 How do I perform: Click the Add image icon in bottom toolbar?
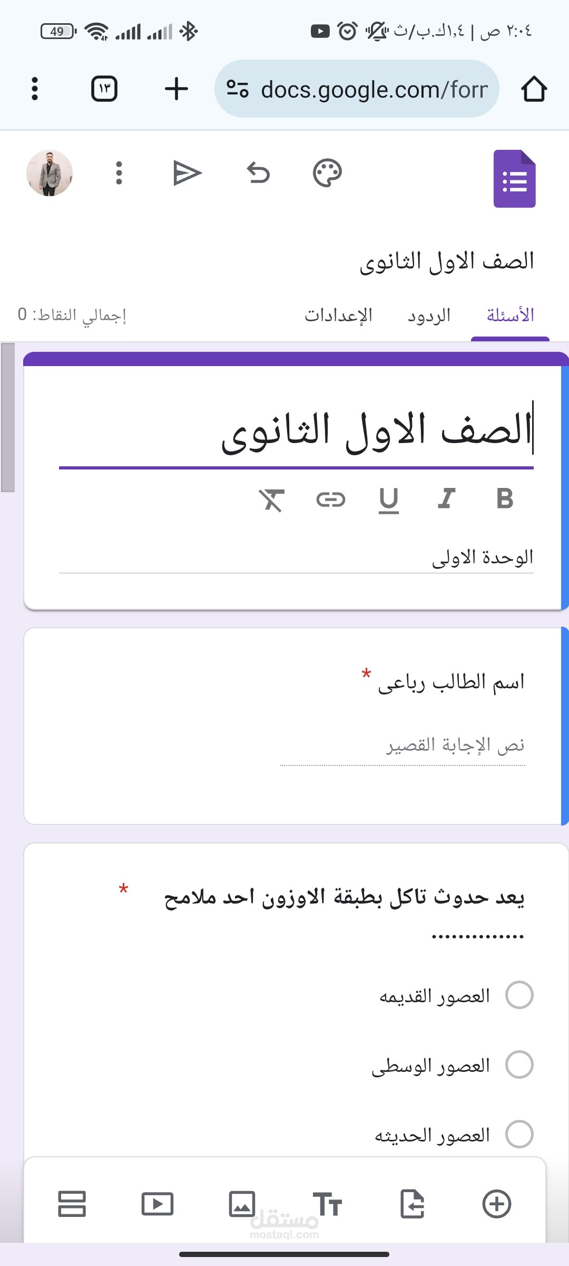tap(242, 1204)
